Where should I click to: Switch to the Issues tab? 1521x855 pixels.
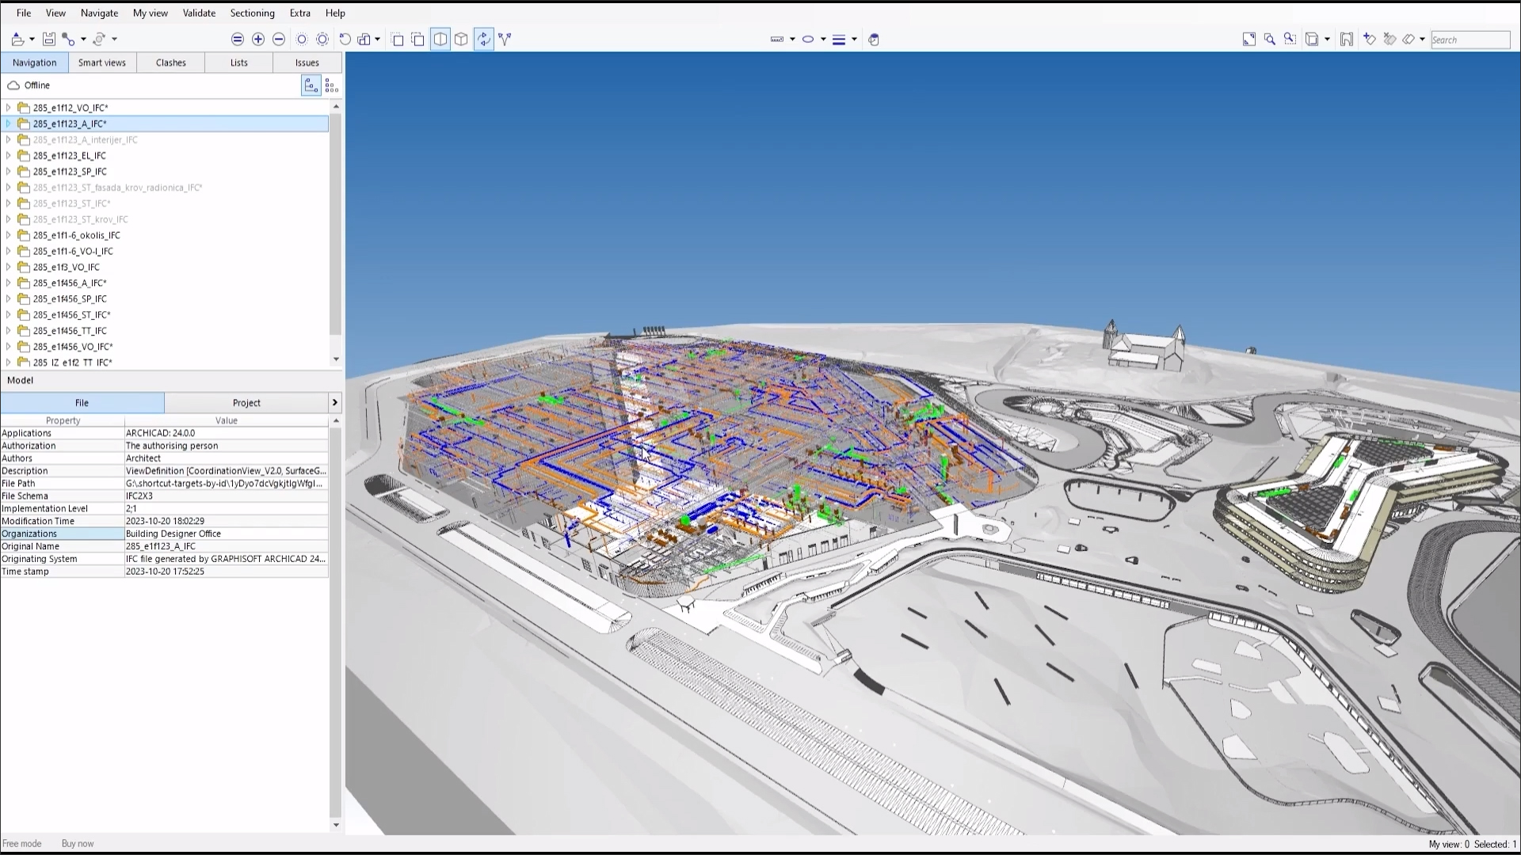(x=307, y=63)
